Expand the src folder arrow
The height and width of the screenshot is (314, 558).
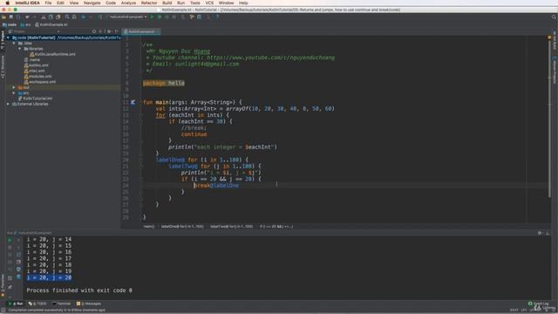14,93
